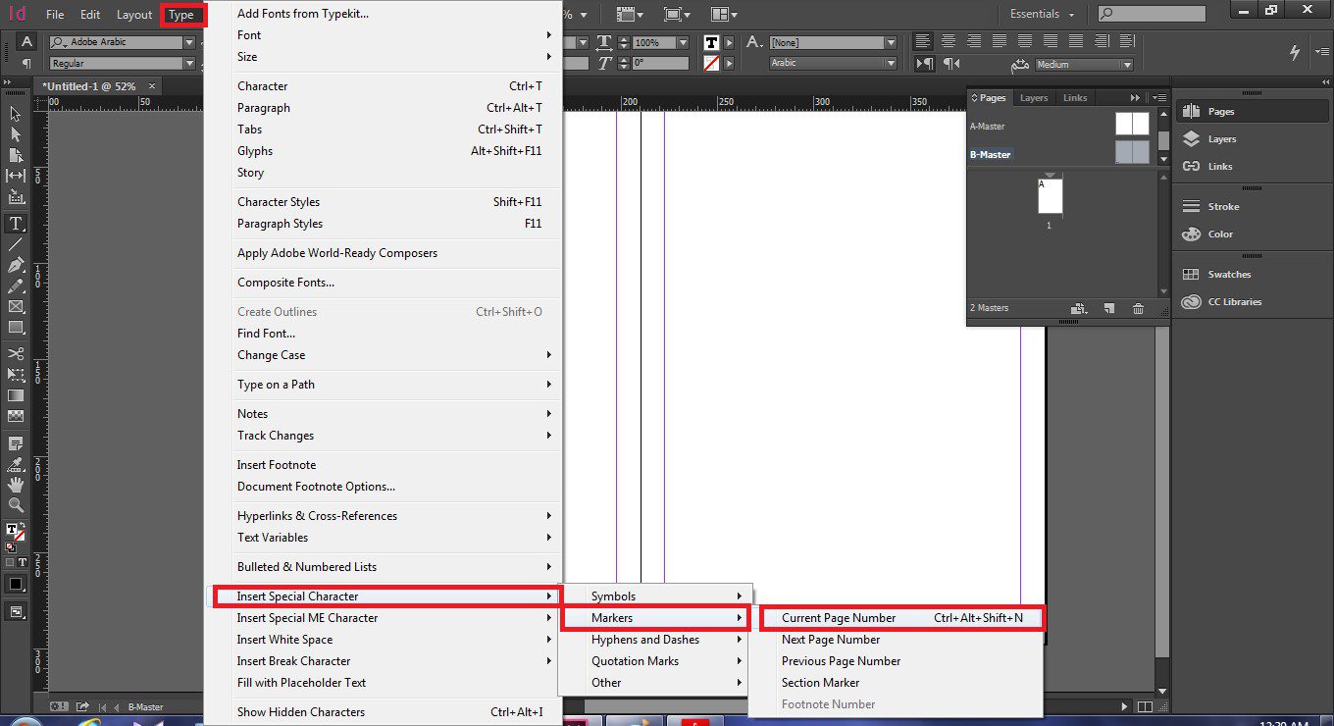Image resolution: width=1334 pixels, height=726 pixels.
Task: Open the Swatches panel icon
Action: [1216, 275]
